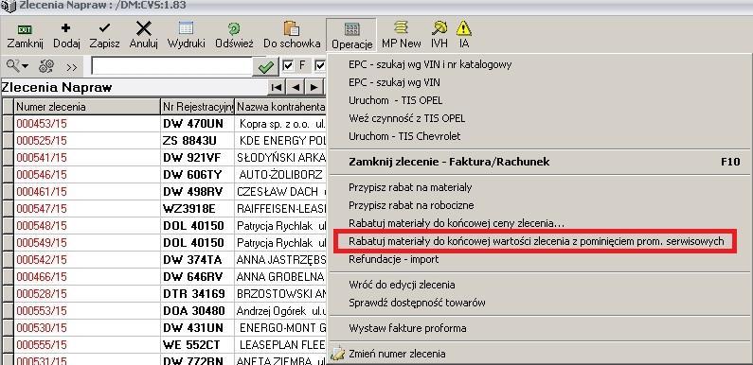Click the IVH toolbar icon
This screenshot has width=753, height=365.
point(439,27)
